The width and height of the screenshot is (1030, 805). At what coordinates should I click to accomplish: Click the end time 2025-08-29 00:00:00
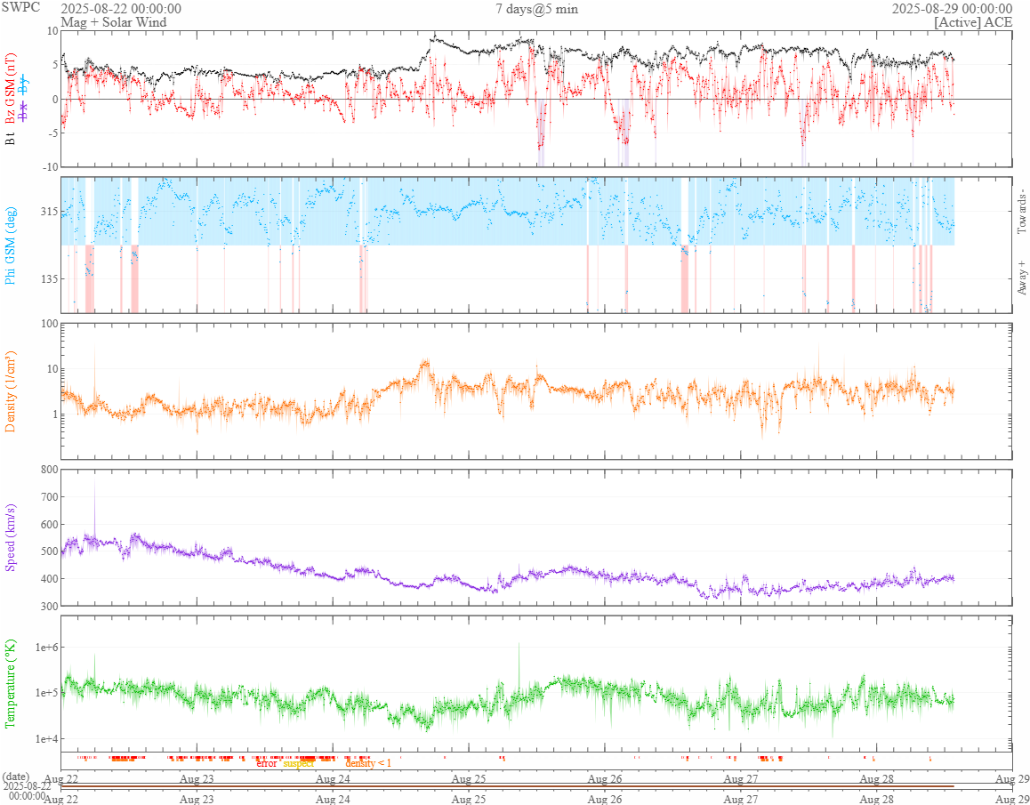[x=952, y=9]
